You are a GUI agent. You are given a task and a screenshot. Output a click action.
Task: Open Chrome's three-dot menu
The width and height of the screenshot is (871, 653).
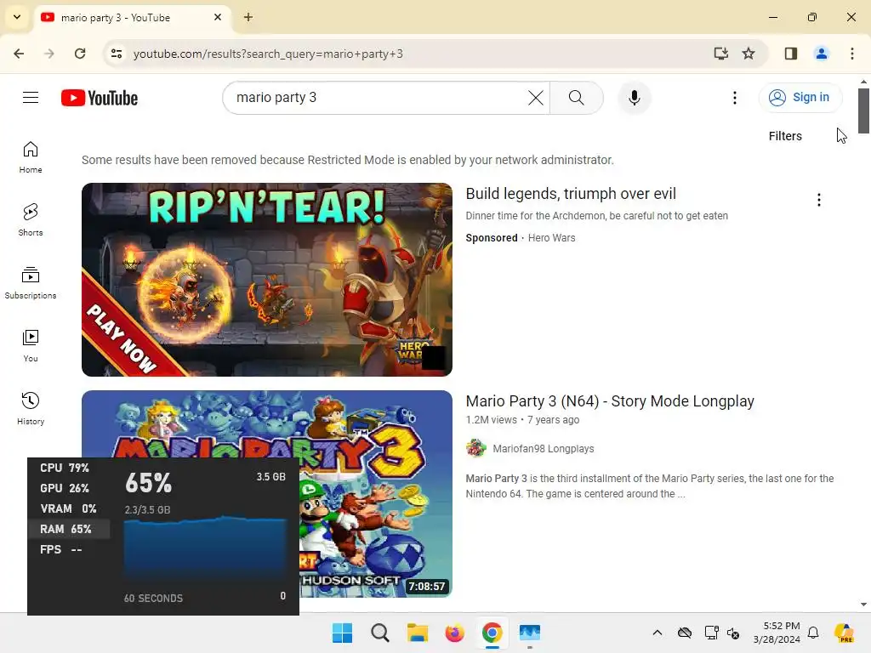coord(852,54)
